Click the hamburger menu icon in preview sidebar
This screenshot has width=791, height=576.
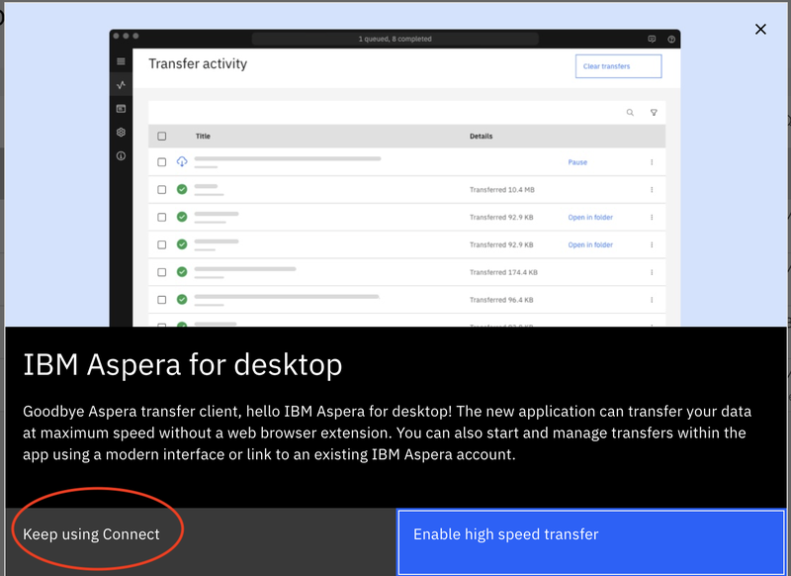point(121,61)
